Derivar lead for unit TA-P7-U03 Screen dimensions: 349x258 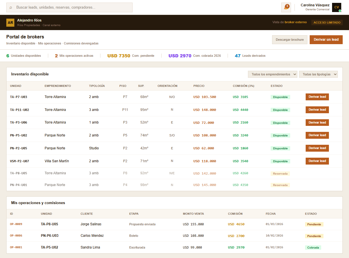pos(317,97)
